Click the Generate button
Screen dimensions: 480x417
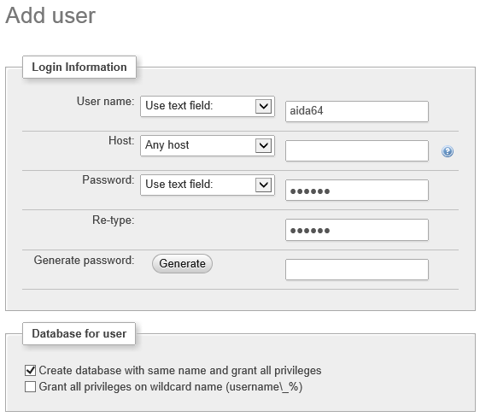pos(182,263)
